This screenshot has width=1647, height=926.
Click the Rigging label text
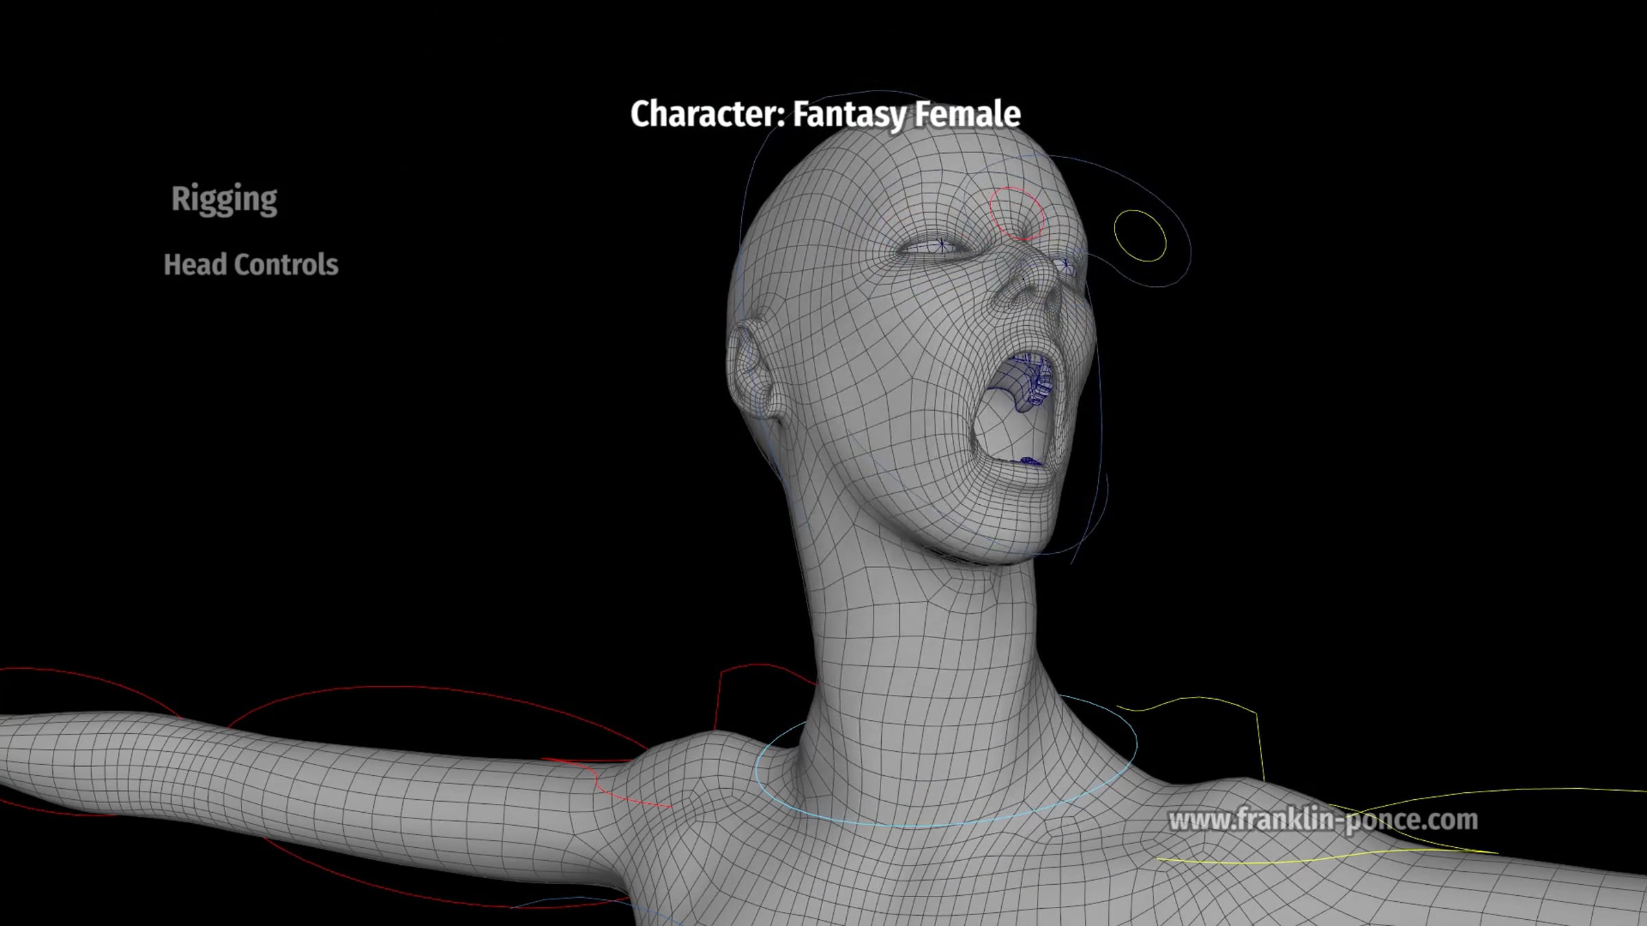tap(224, 199)
